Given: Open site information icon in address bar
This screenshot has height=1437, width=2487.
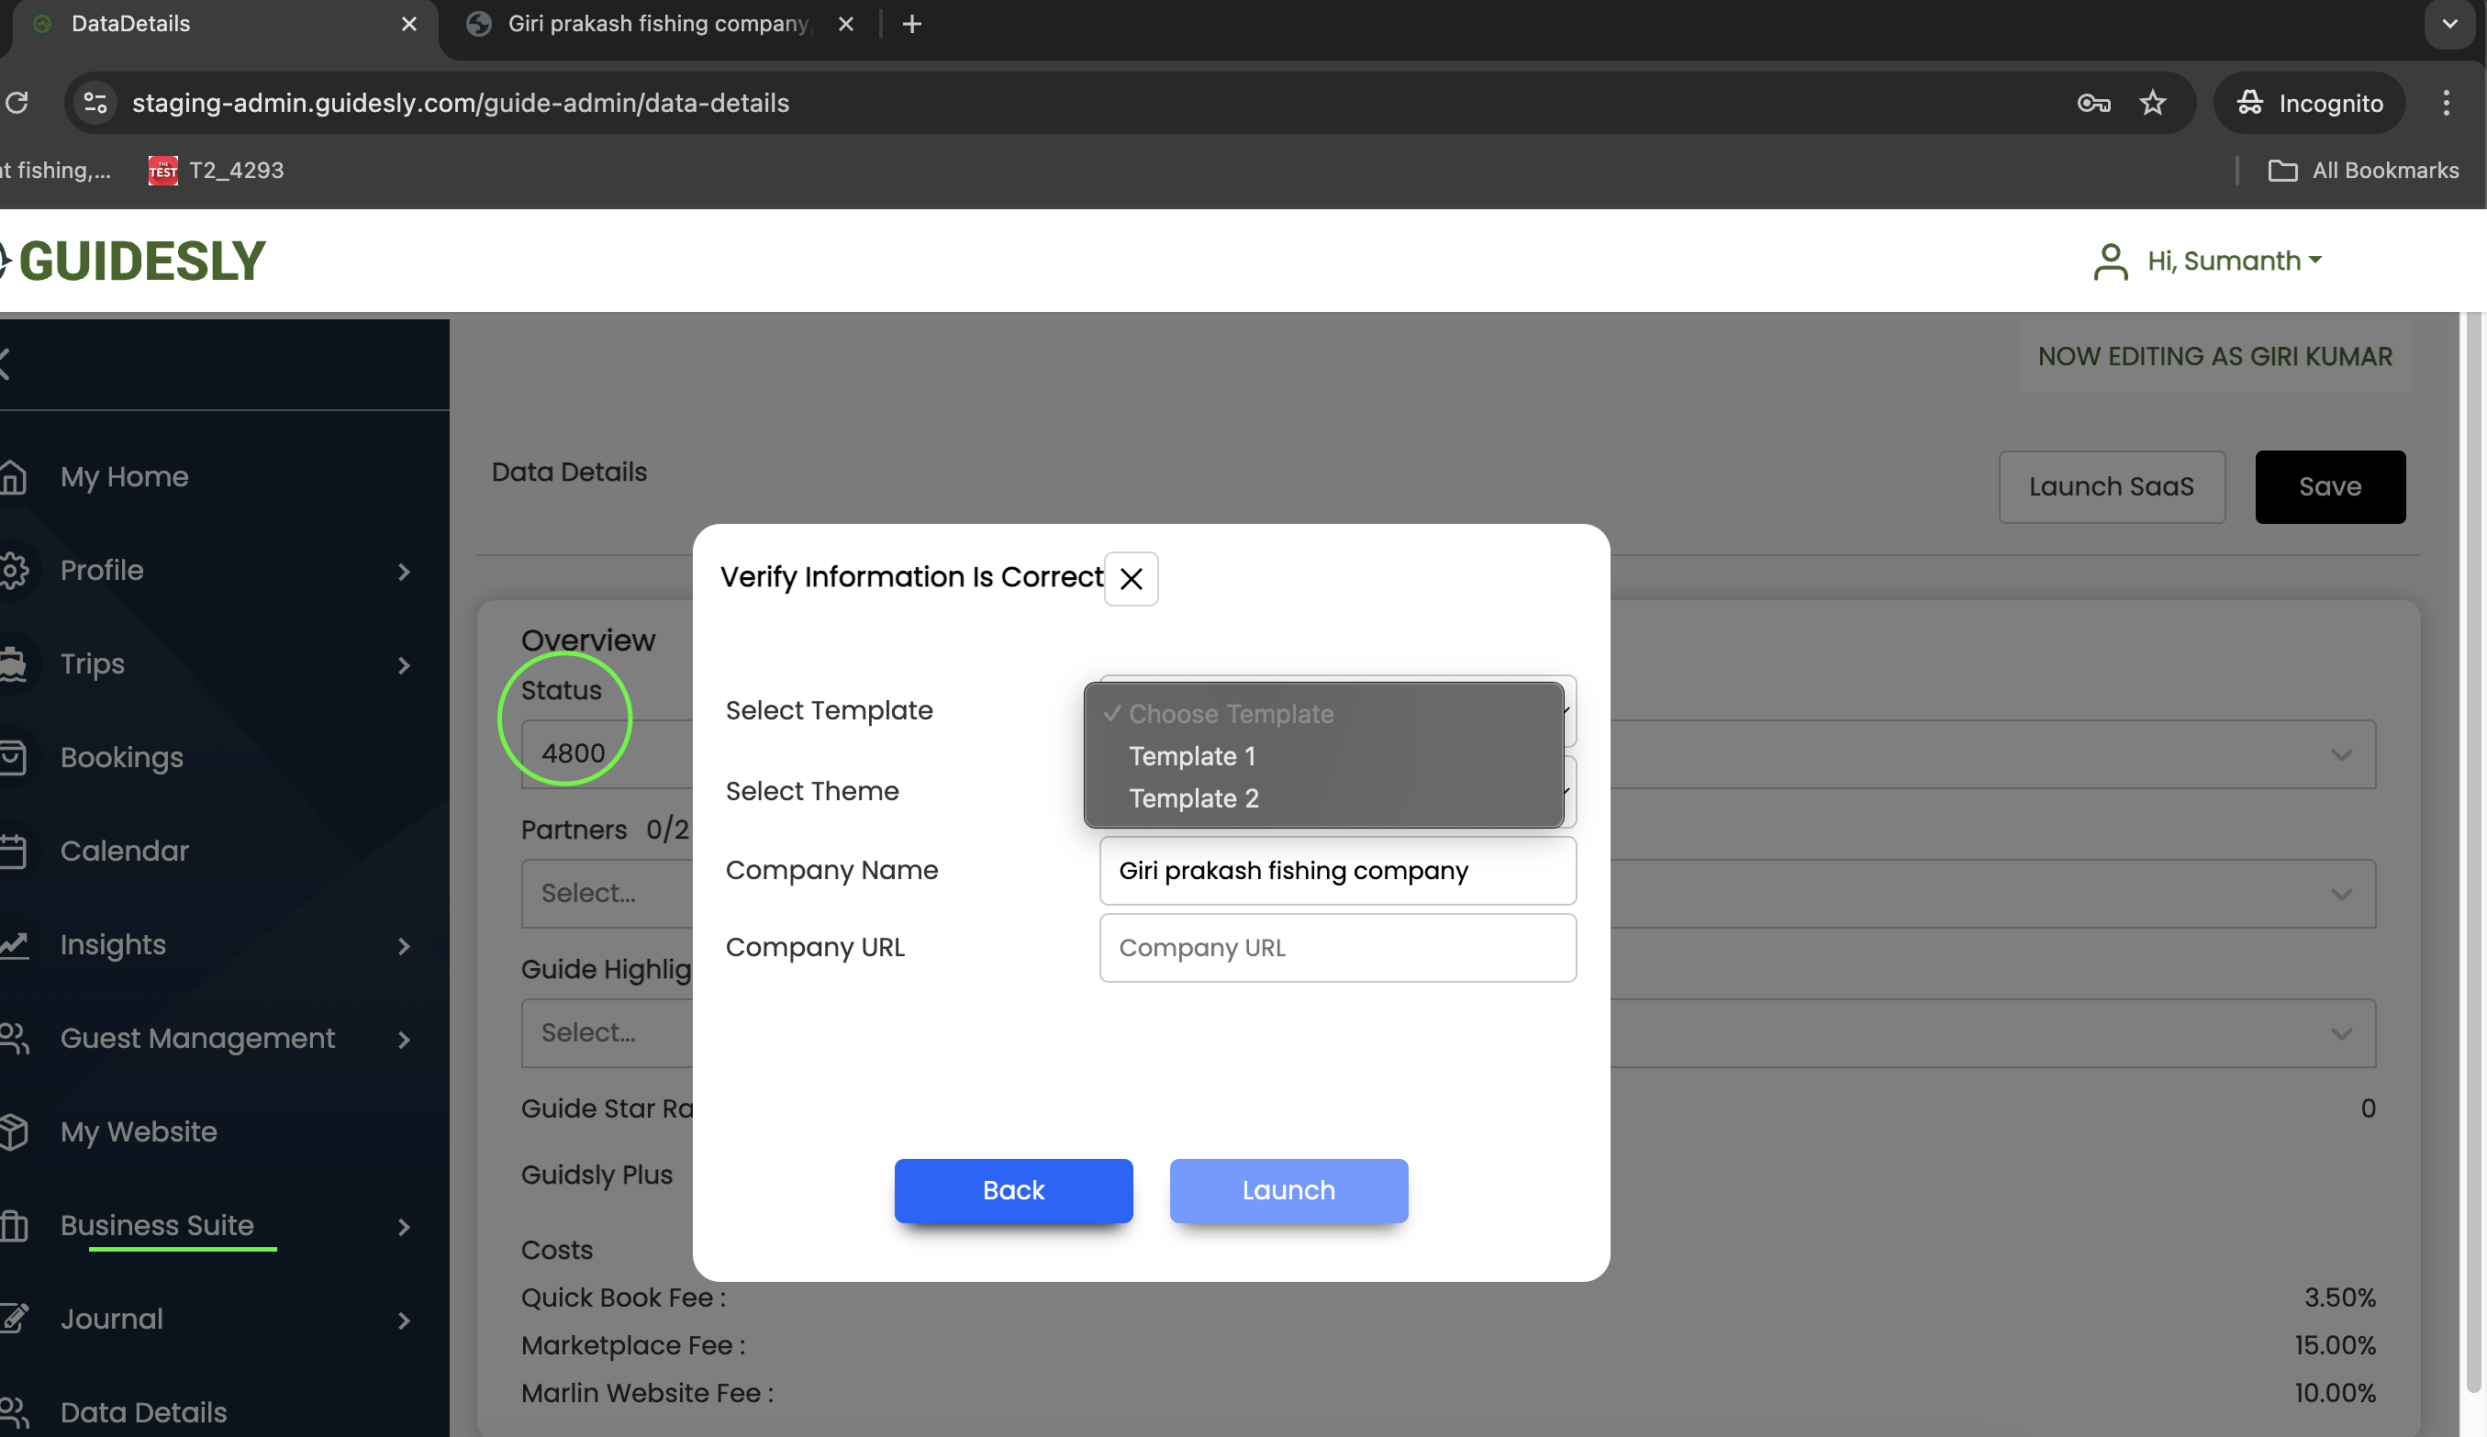Looking at the screenshot, I should [x=95, y=103].
